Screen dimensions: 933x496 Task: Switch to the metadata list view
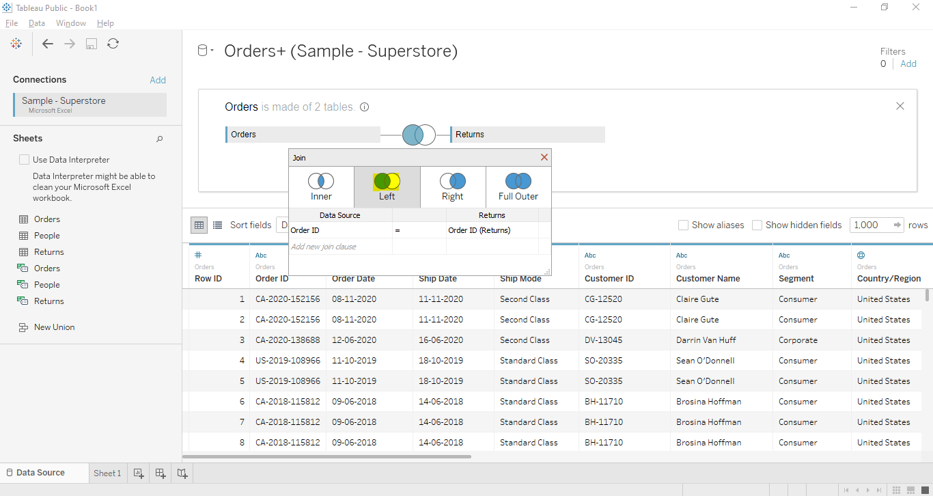(217, 225)
